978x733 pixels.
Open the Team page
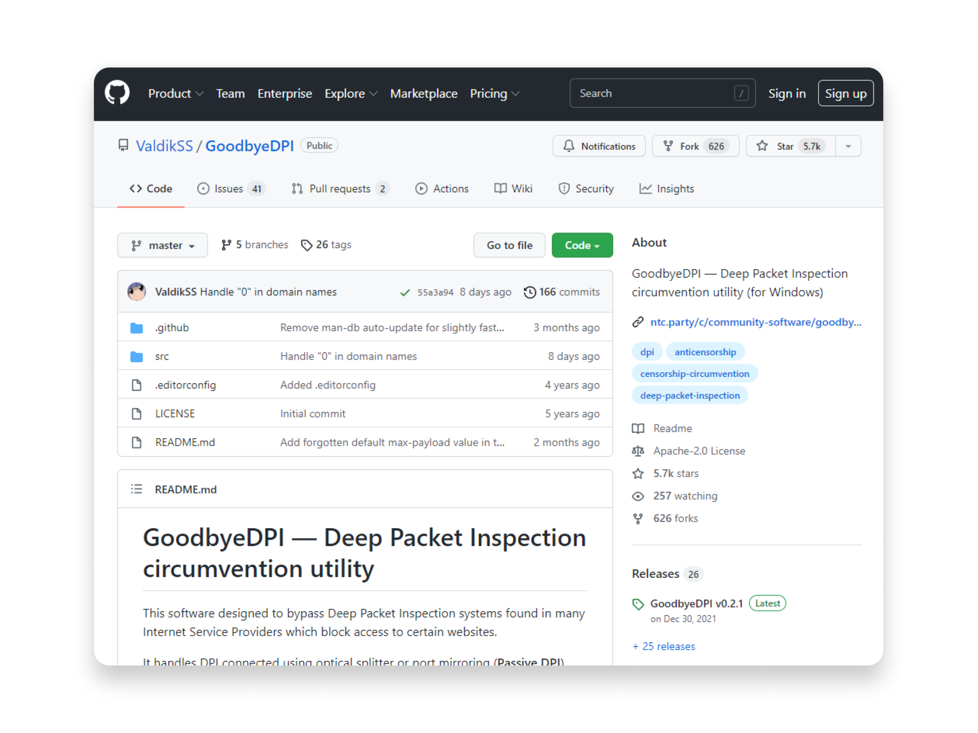230,94
